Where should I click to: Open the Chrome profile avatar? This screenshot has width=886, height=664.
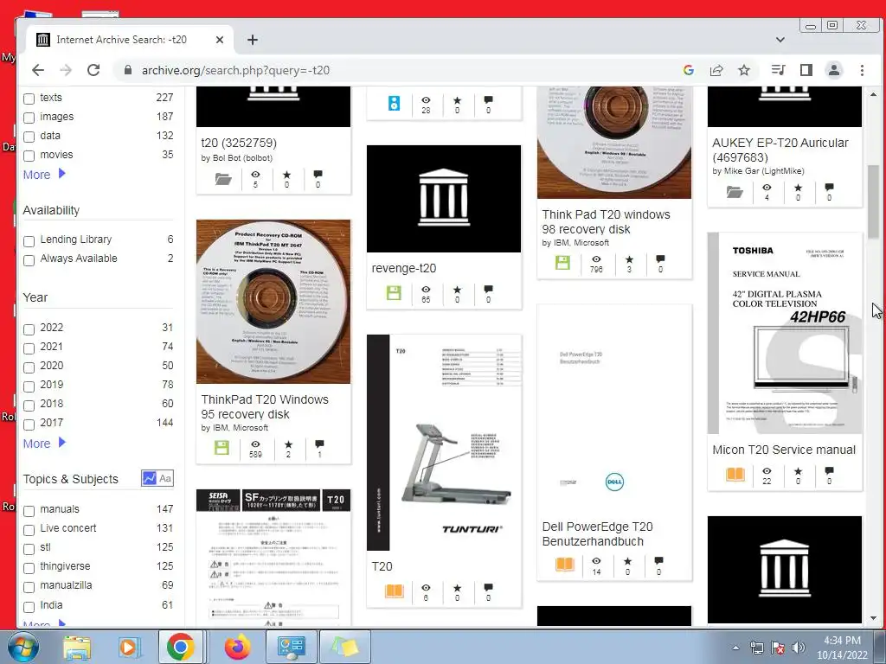point(834,70)
